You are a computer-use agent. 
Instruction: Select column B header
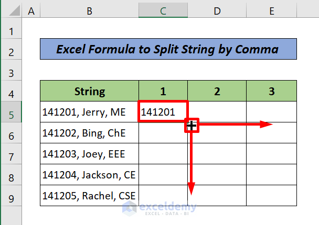[x=89, y=9]
